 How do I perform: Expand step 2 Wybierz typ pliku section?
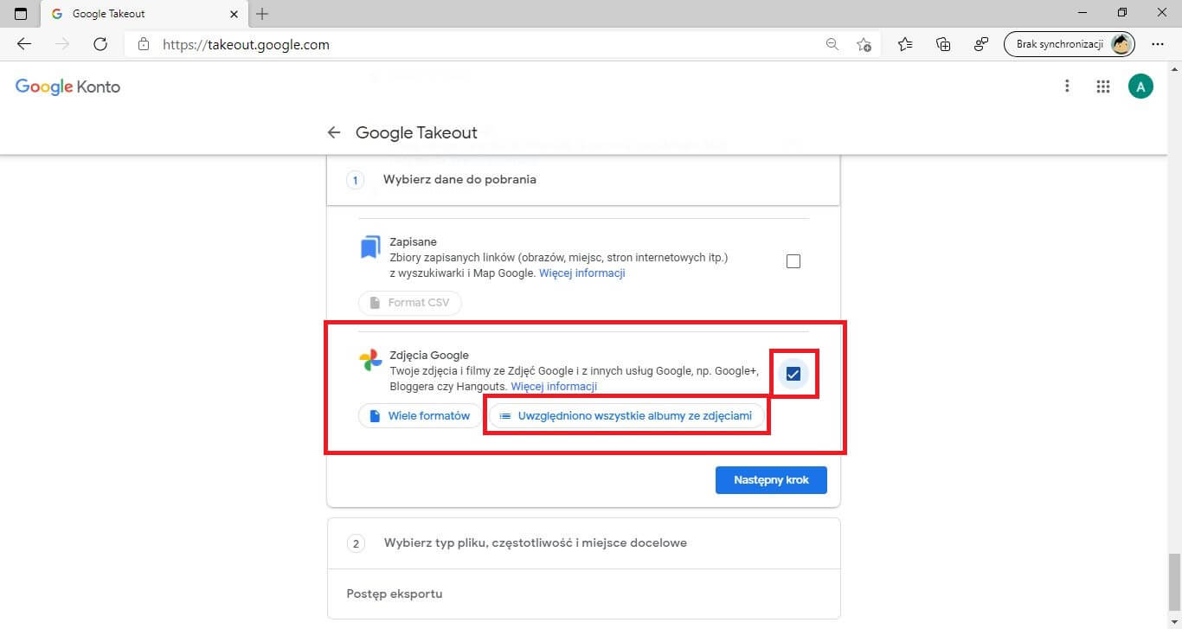[583, 543]
